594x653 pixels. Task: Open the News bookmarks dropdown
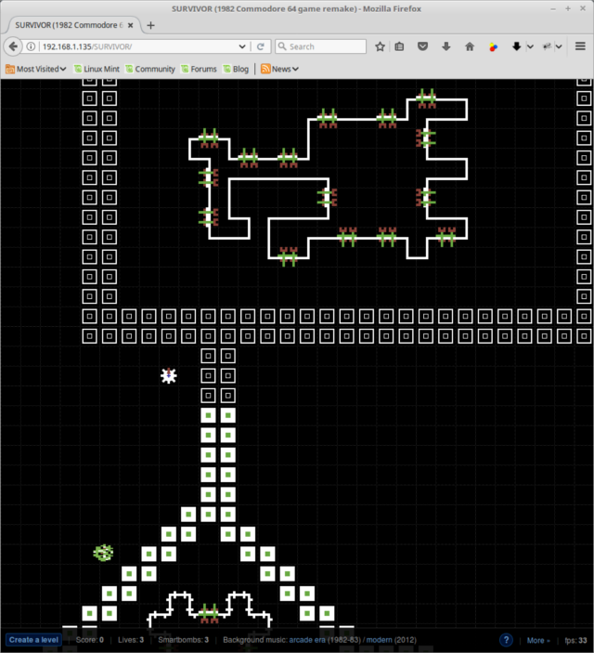280,69
